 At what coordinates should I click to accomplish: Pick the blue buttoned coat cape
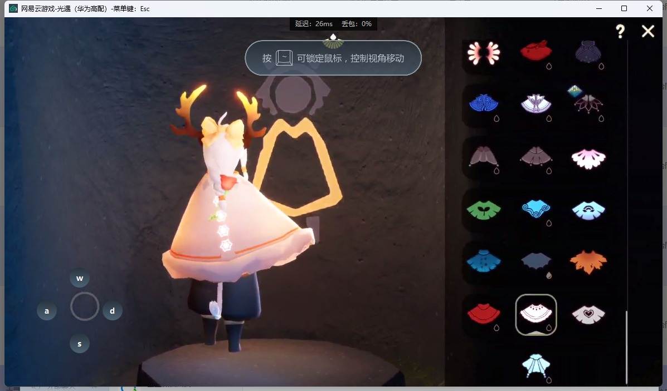(484, 261)
